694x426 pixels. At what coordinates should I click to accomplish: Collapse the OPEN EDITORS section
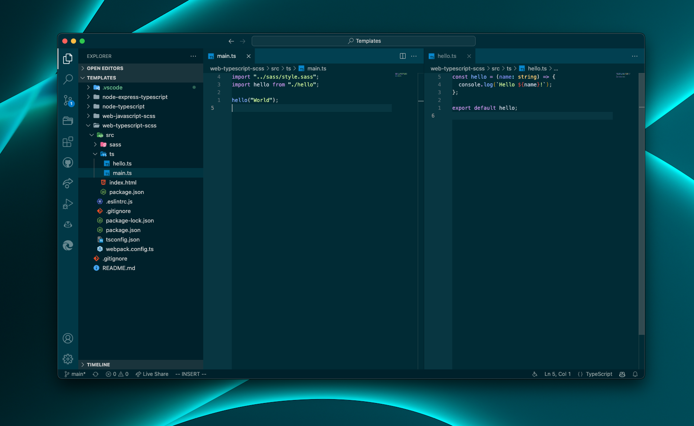(105, 68)
